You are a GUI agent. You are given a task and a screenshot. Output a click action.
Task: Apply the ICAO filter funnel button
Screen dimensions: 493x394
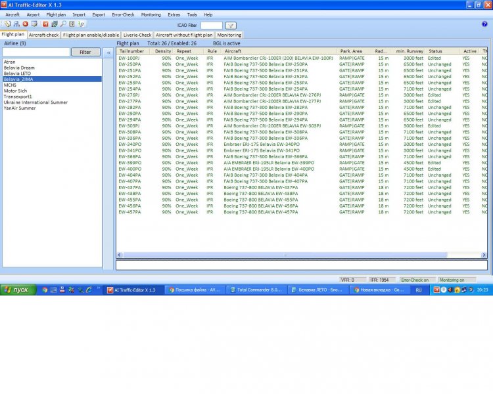231,26
